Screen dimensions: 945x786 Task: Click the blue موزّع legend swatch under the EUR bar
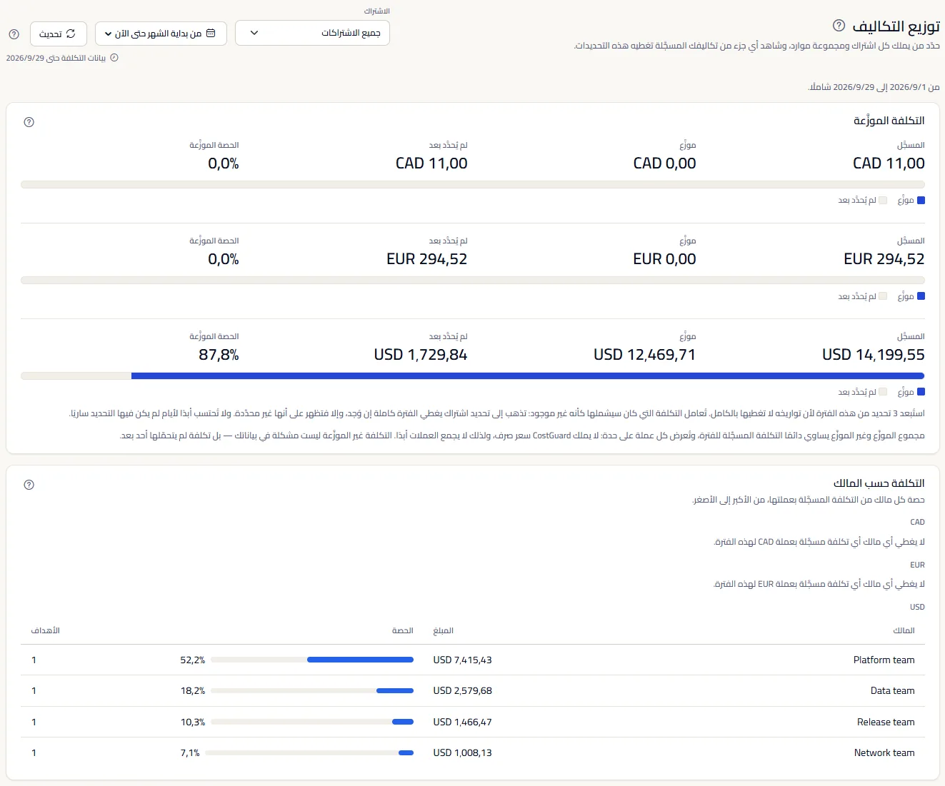tap(921, 296)
